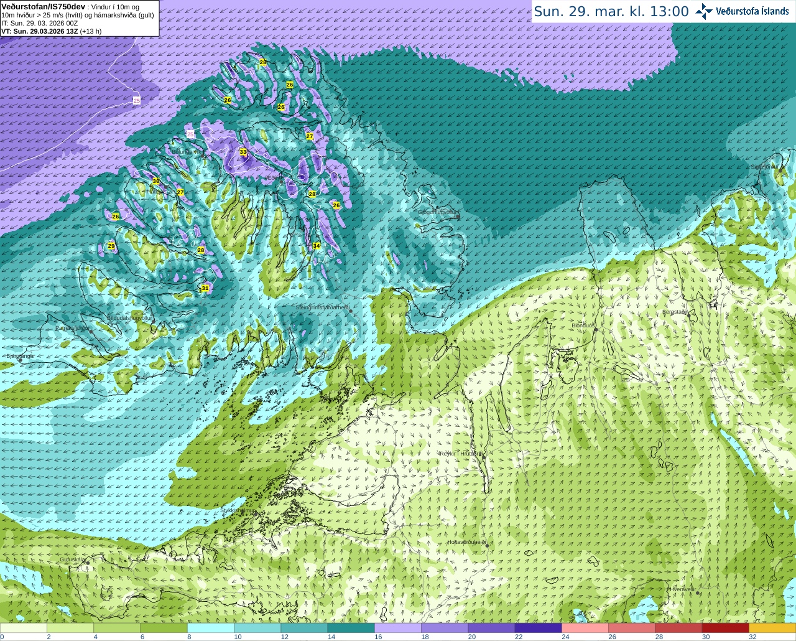
Task: Select the Steingrímsfjarðarheiði station marker
Action: click(x=351, y=311)
